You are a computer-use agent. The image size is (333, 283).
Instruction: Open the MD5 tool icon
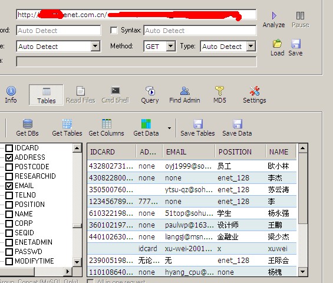220,91
